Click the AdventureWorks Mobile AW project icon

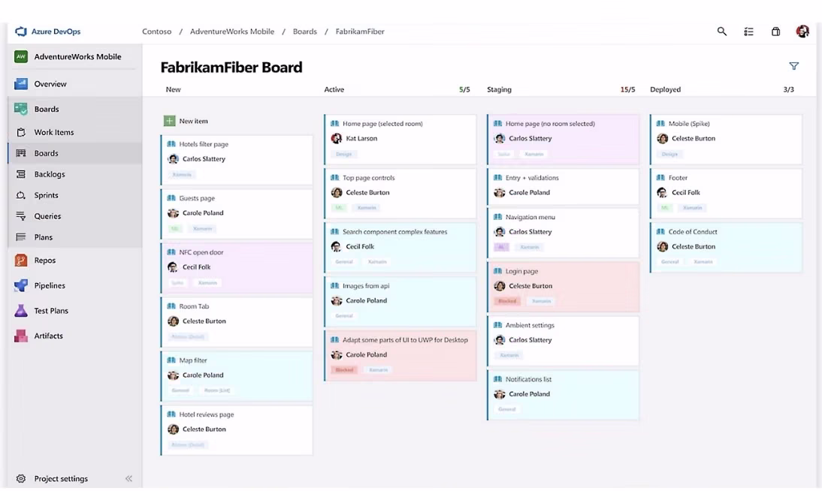click(x=21, y=56)
